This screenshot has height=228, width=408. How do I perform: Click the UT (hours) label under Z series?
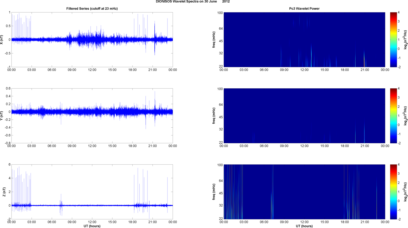tap(92, 226)
